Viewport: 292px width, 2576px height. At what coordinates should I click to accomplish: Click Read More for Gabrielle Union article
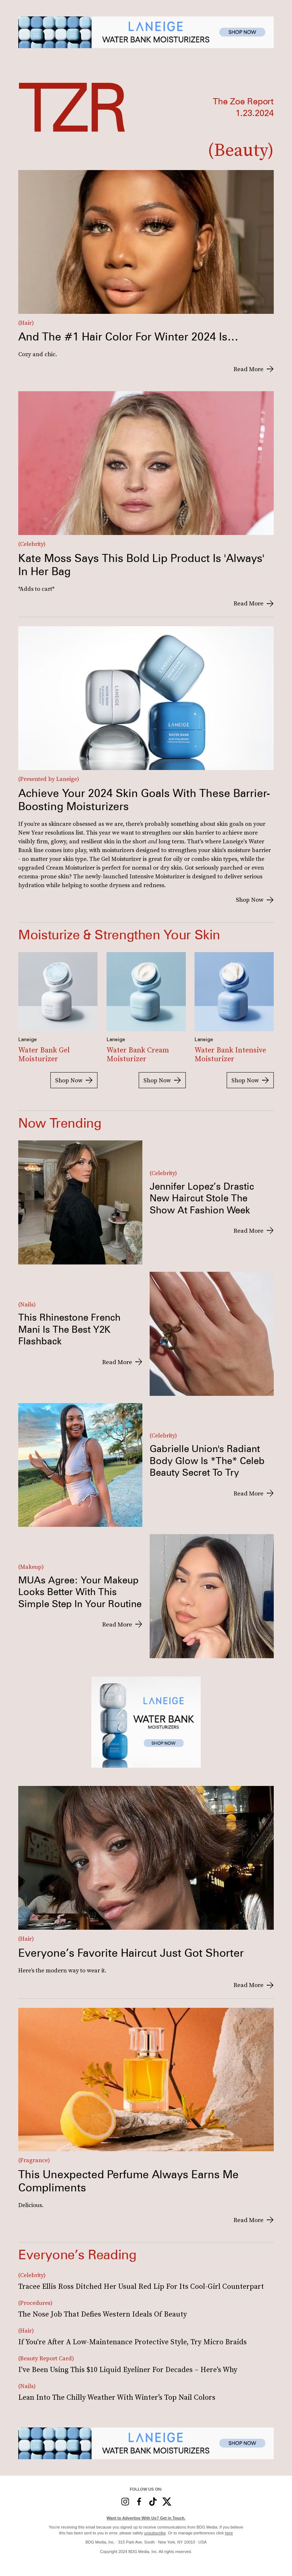pos(253,1493)
